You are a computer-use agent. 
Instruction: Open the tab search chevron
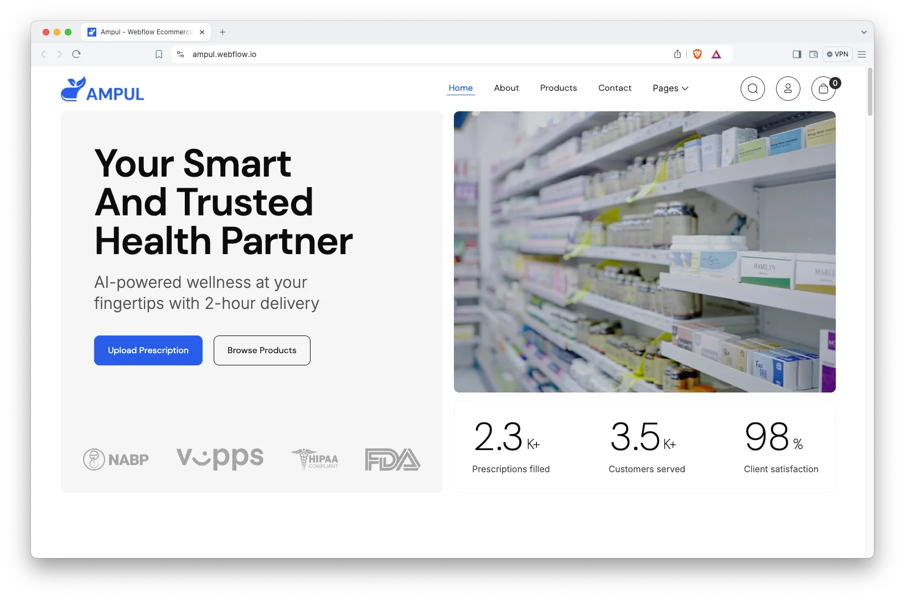[863, 32]
